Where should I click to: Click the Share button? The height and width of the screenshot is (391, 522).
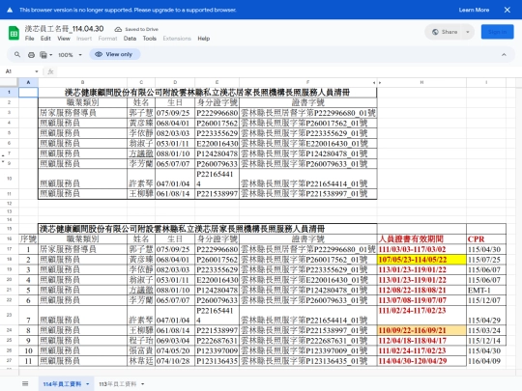444,32
